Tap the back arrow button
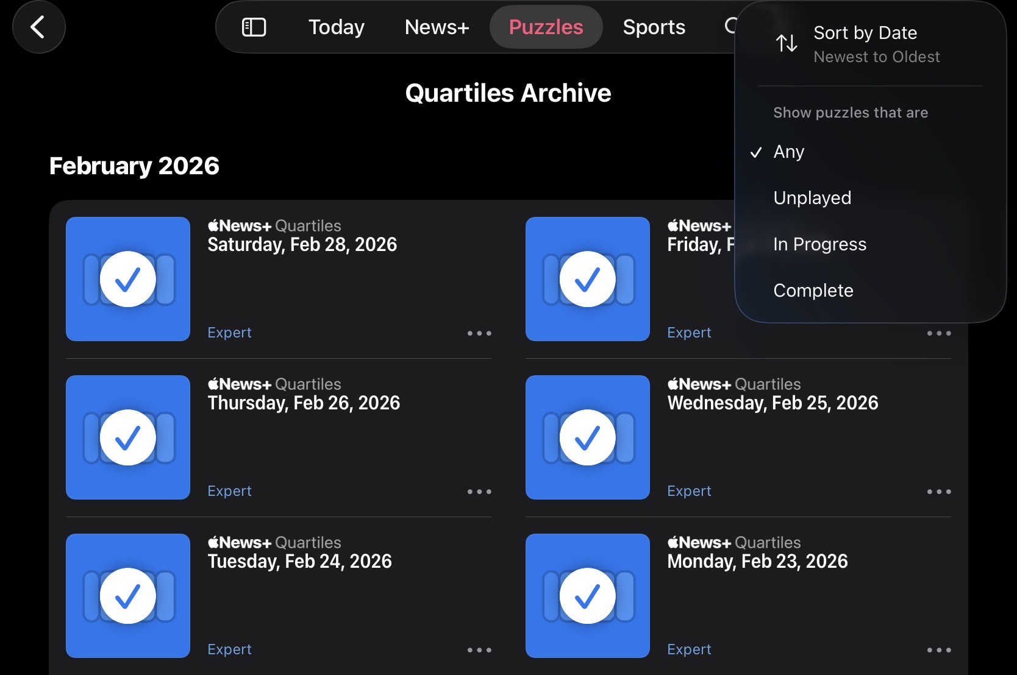 (x=38, y=27)
